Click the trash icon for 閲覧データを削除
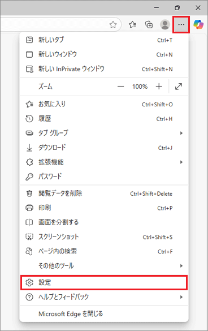 click(29, 194)
